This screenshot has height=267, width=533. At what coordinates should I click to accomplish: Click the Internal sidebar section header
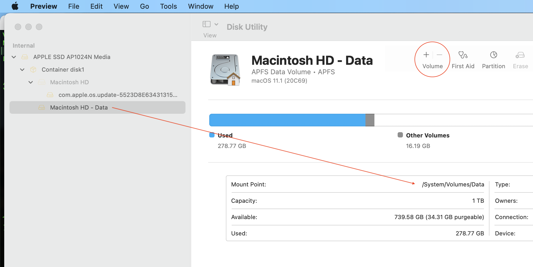pos(23,46)
